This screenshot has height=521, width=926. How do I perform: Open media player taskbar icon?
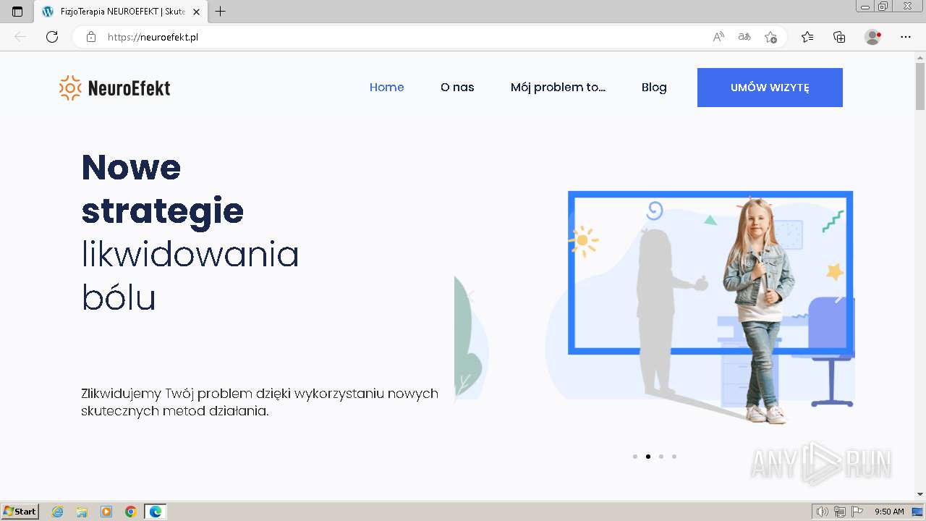click(106, 512)
